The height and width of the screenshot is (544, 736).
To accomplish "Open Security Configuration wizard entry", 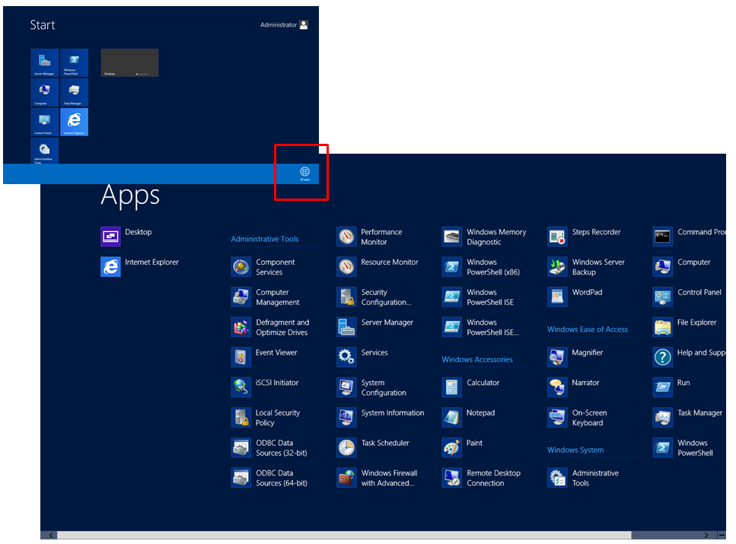I will pos(374,297).
